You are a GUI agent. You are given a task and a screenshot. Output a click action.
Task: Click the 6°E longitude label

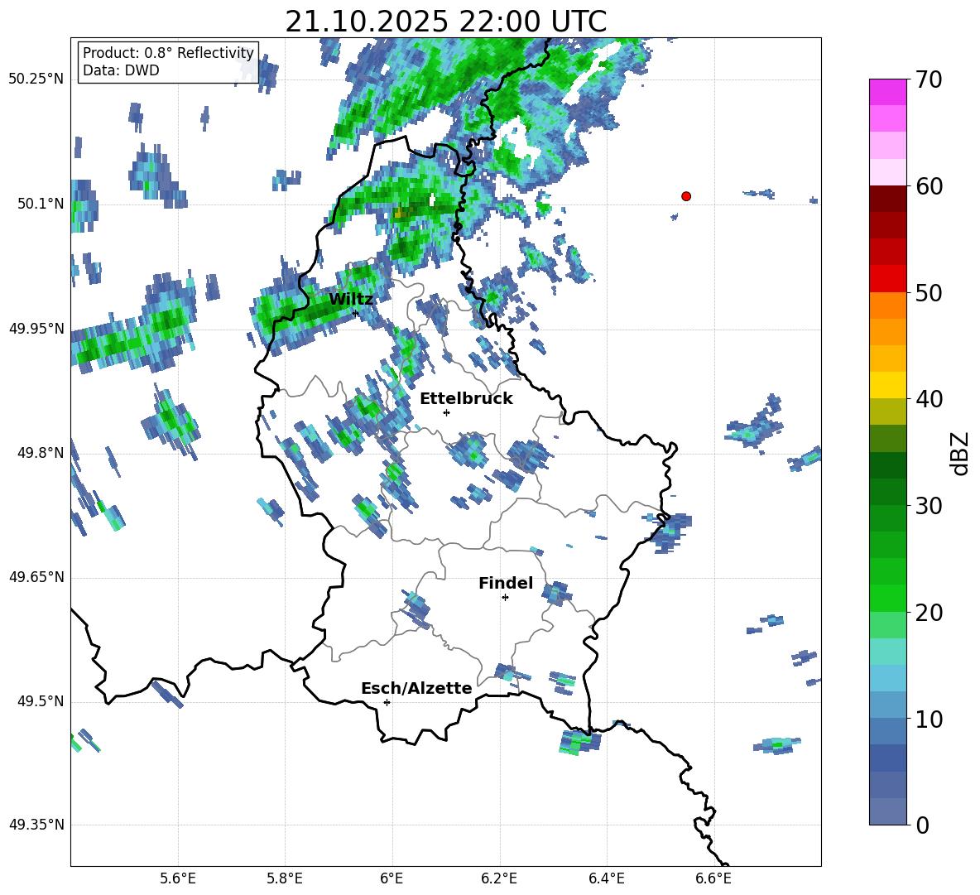pos(392,878)
